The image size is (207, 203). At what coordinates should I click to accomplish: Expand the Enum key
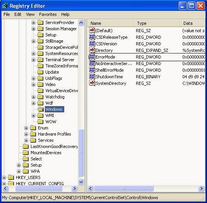(26, 128)
